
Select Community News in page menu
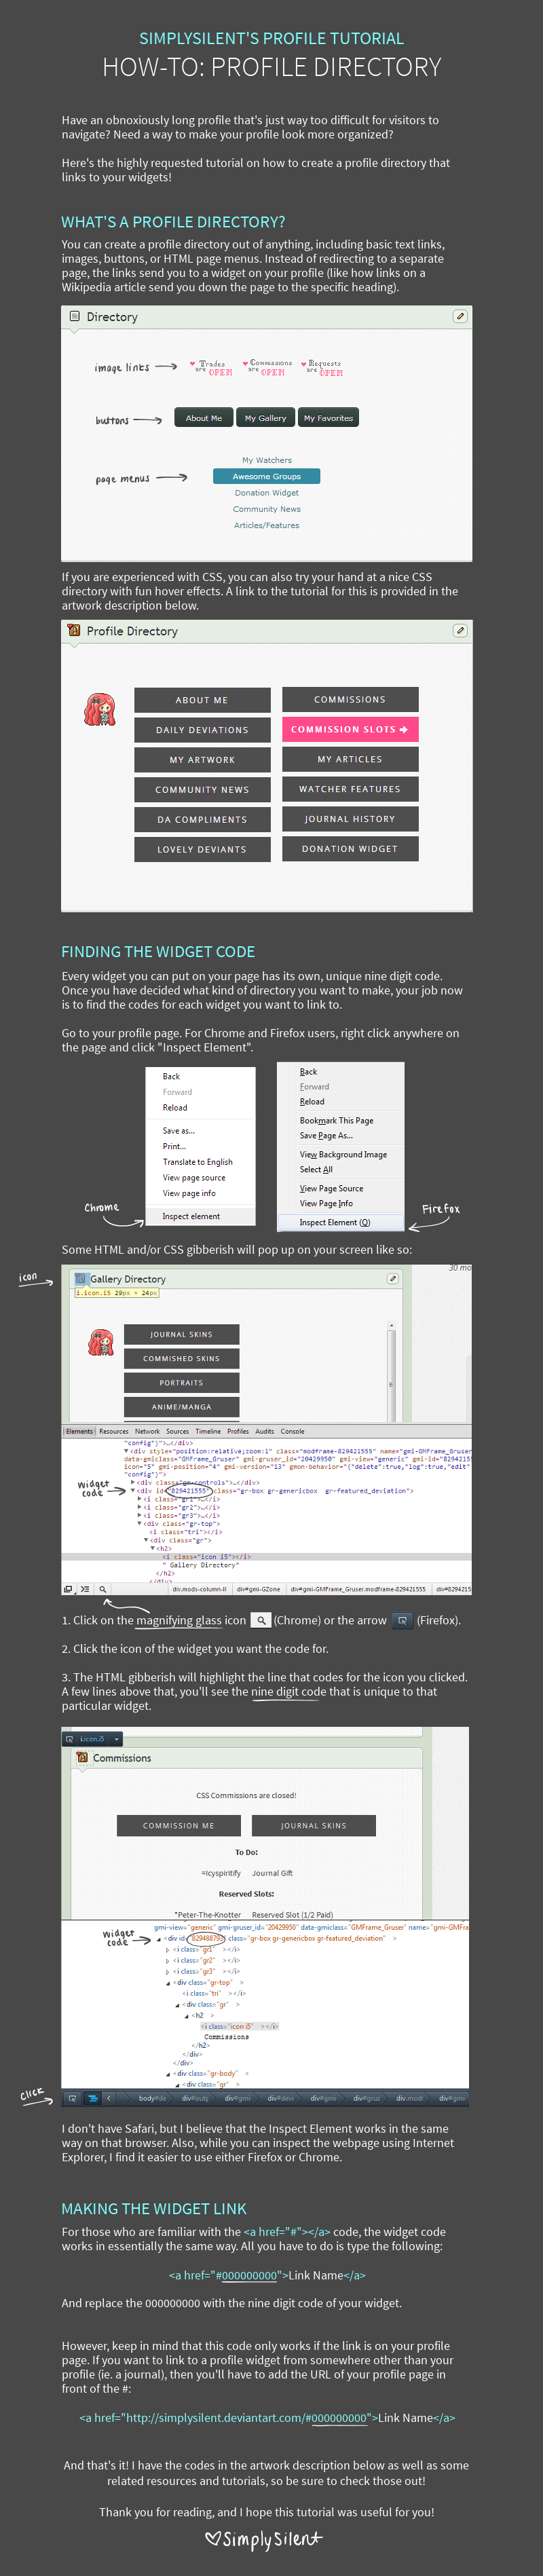(x=267, y=509)
